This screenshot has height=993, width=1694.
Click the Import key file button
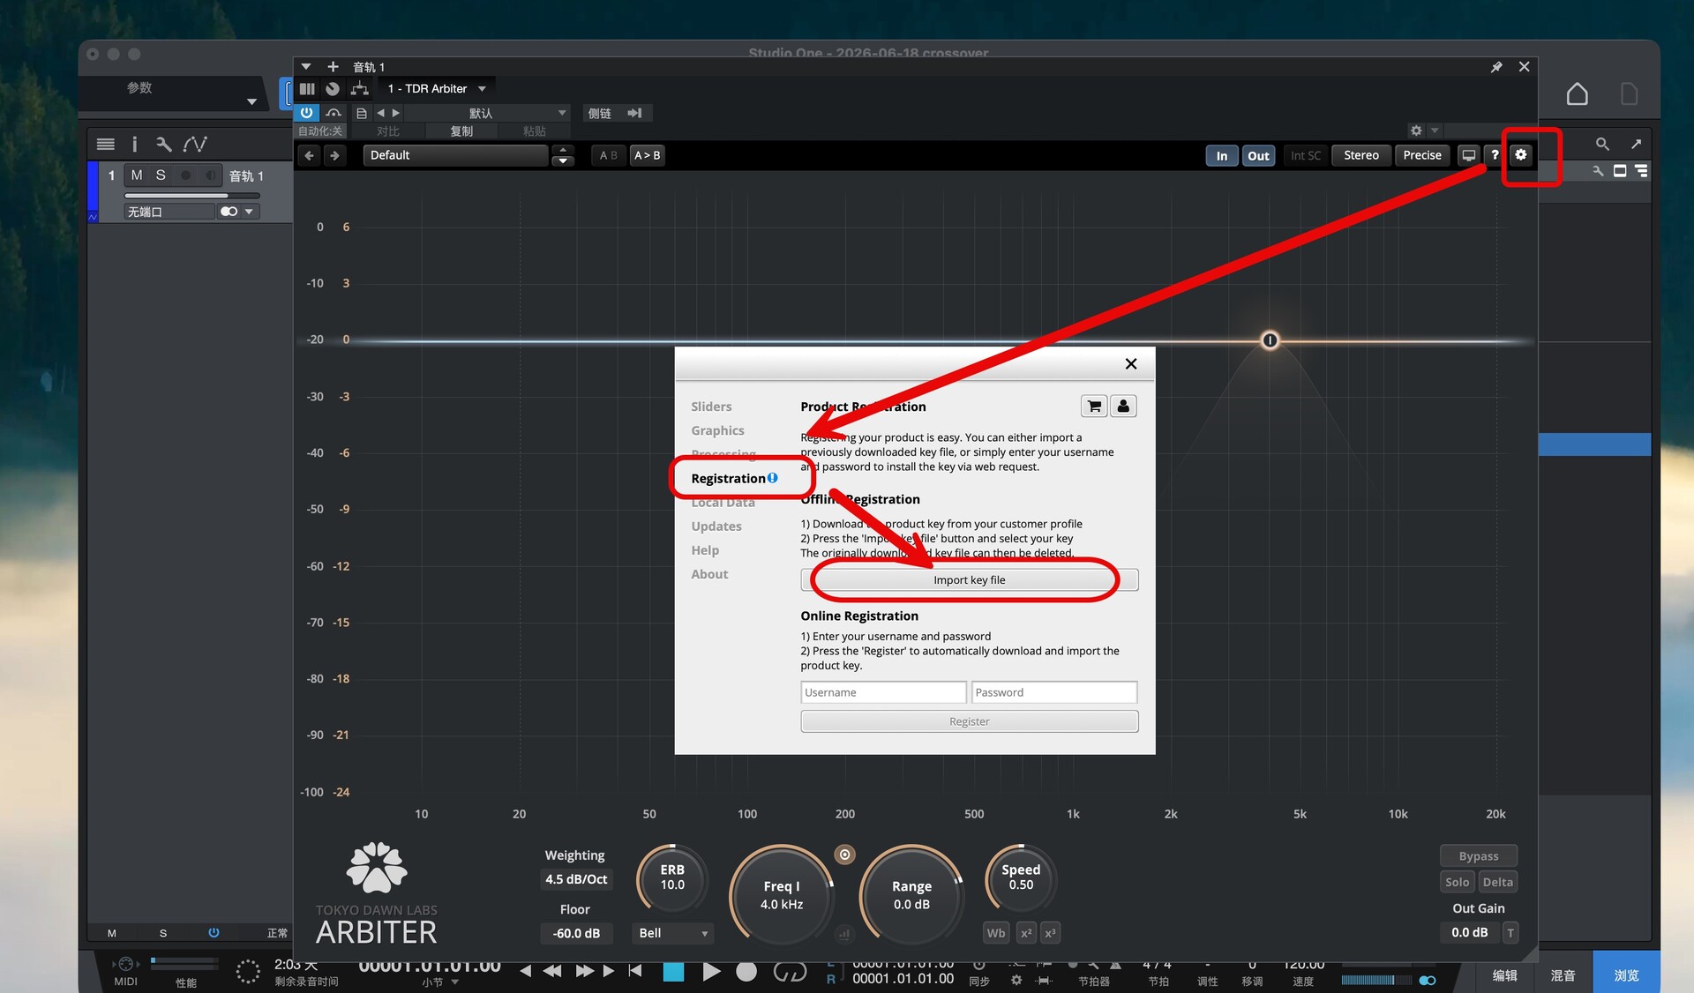tap(969, 580)
